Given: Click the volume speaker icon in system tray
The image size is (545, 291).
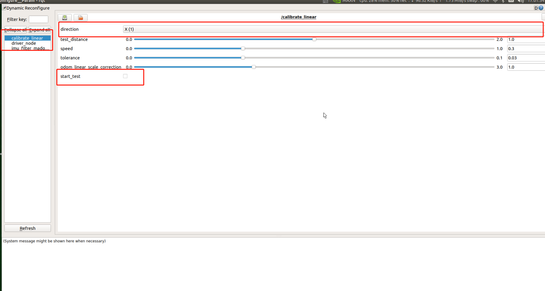Looking at the screenshot, I should [521, 1].
